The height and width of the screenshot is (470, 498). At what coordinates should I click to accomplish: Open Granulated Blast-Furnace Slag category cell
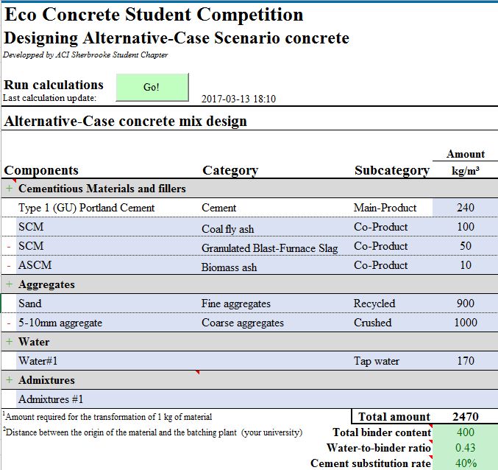(276, 246)
